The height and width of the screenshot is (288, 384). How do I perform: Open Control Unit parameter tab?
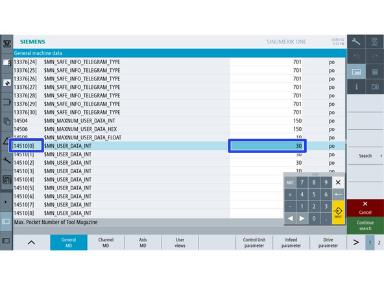(254, 243)
